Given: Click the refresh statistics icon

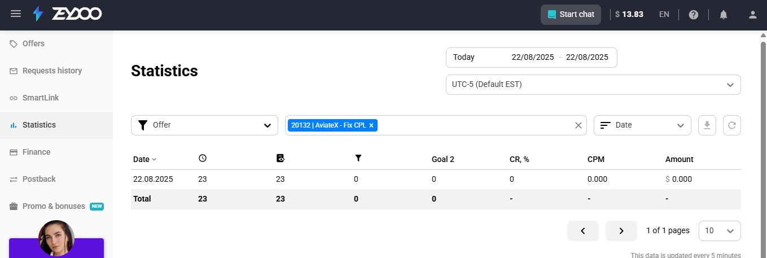Looking at the screenshot, I should (x=732, y=125).
